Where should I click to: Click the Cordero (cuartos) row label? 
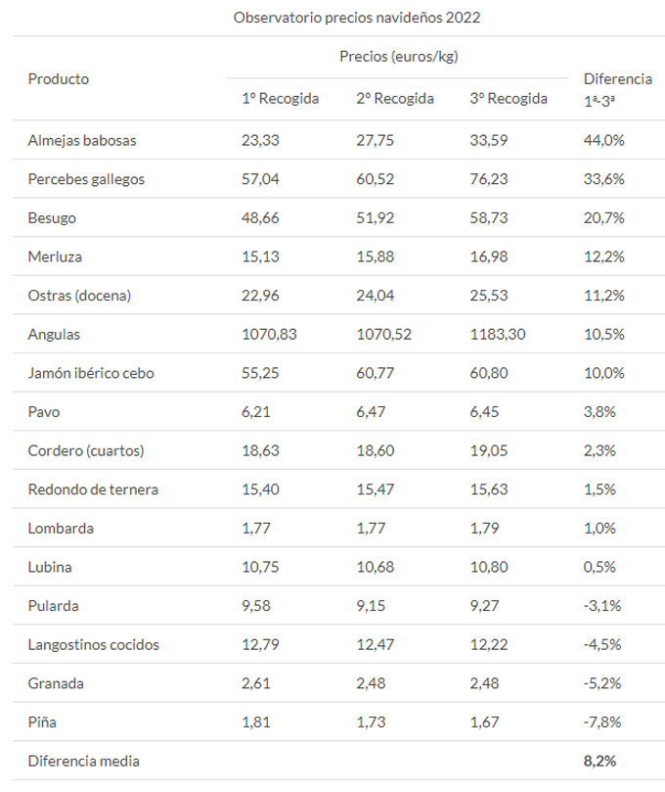pyautogui.click(x=87, y=450)
